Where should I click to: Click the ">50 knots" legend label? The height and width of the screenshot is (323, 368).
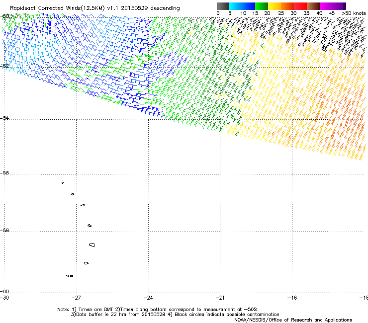354,13
